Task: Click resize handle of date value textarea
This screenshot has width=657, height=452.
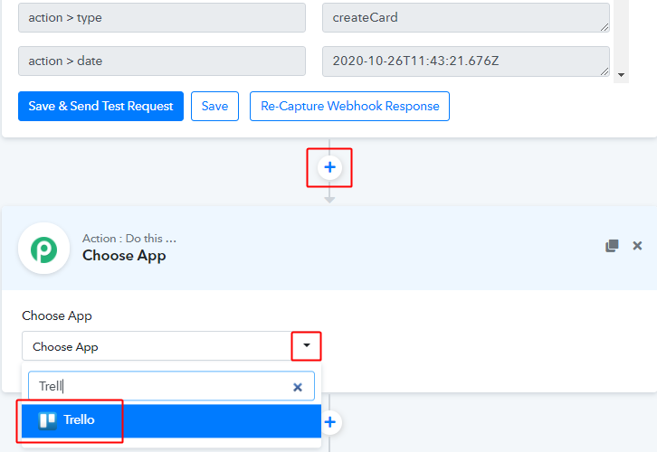Action: (x=605, y=71)
